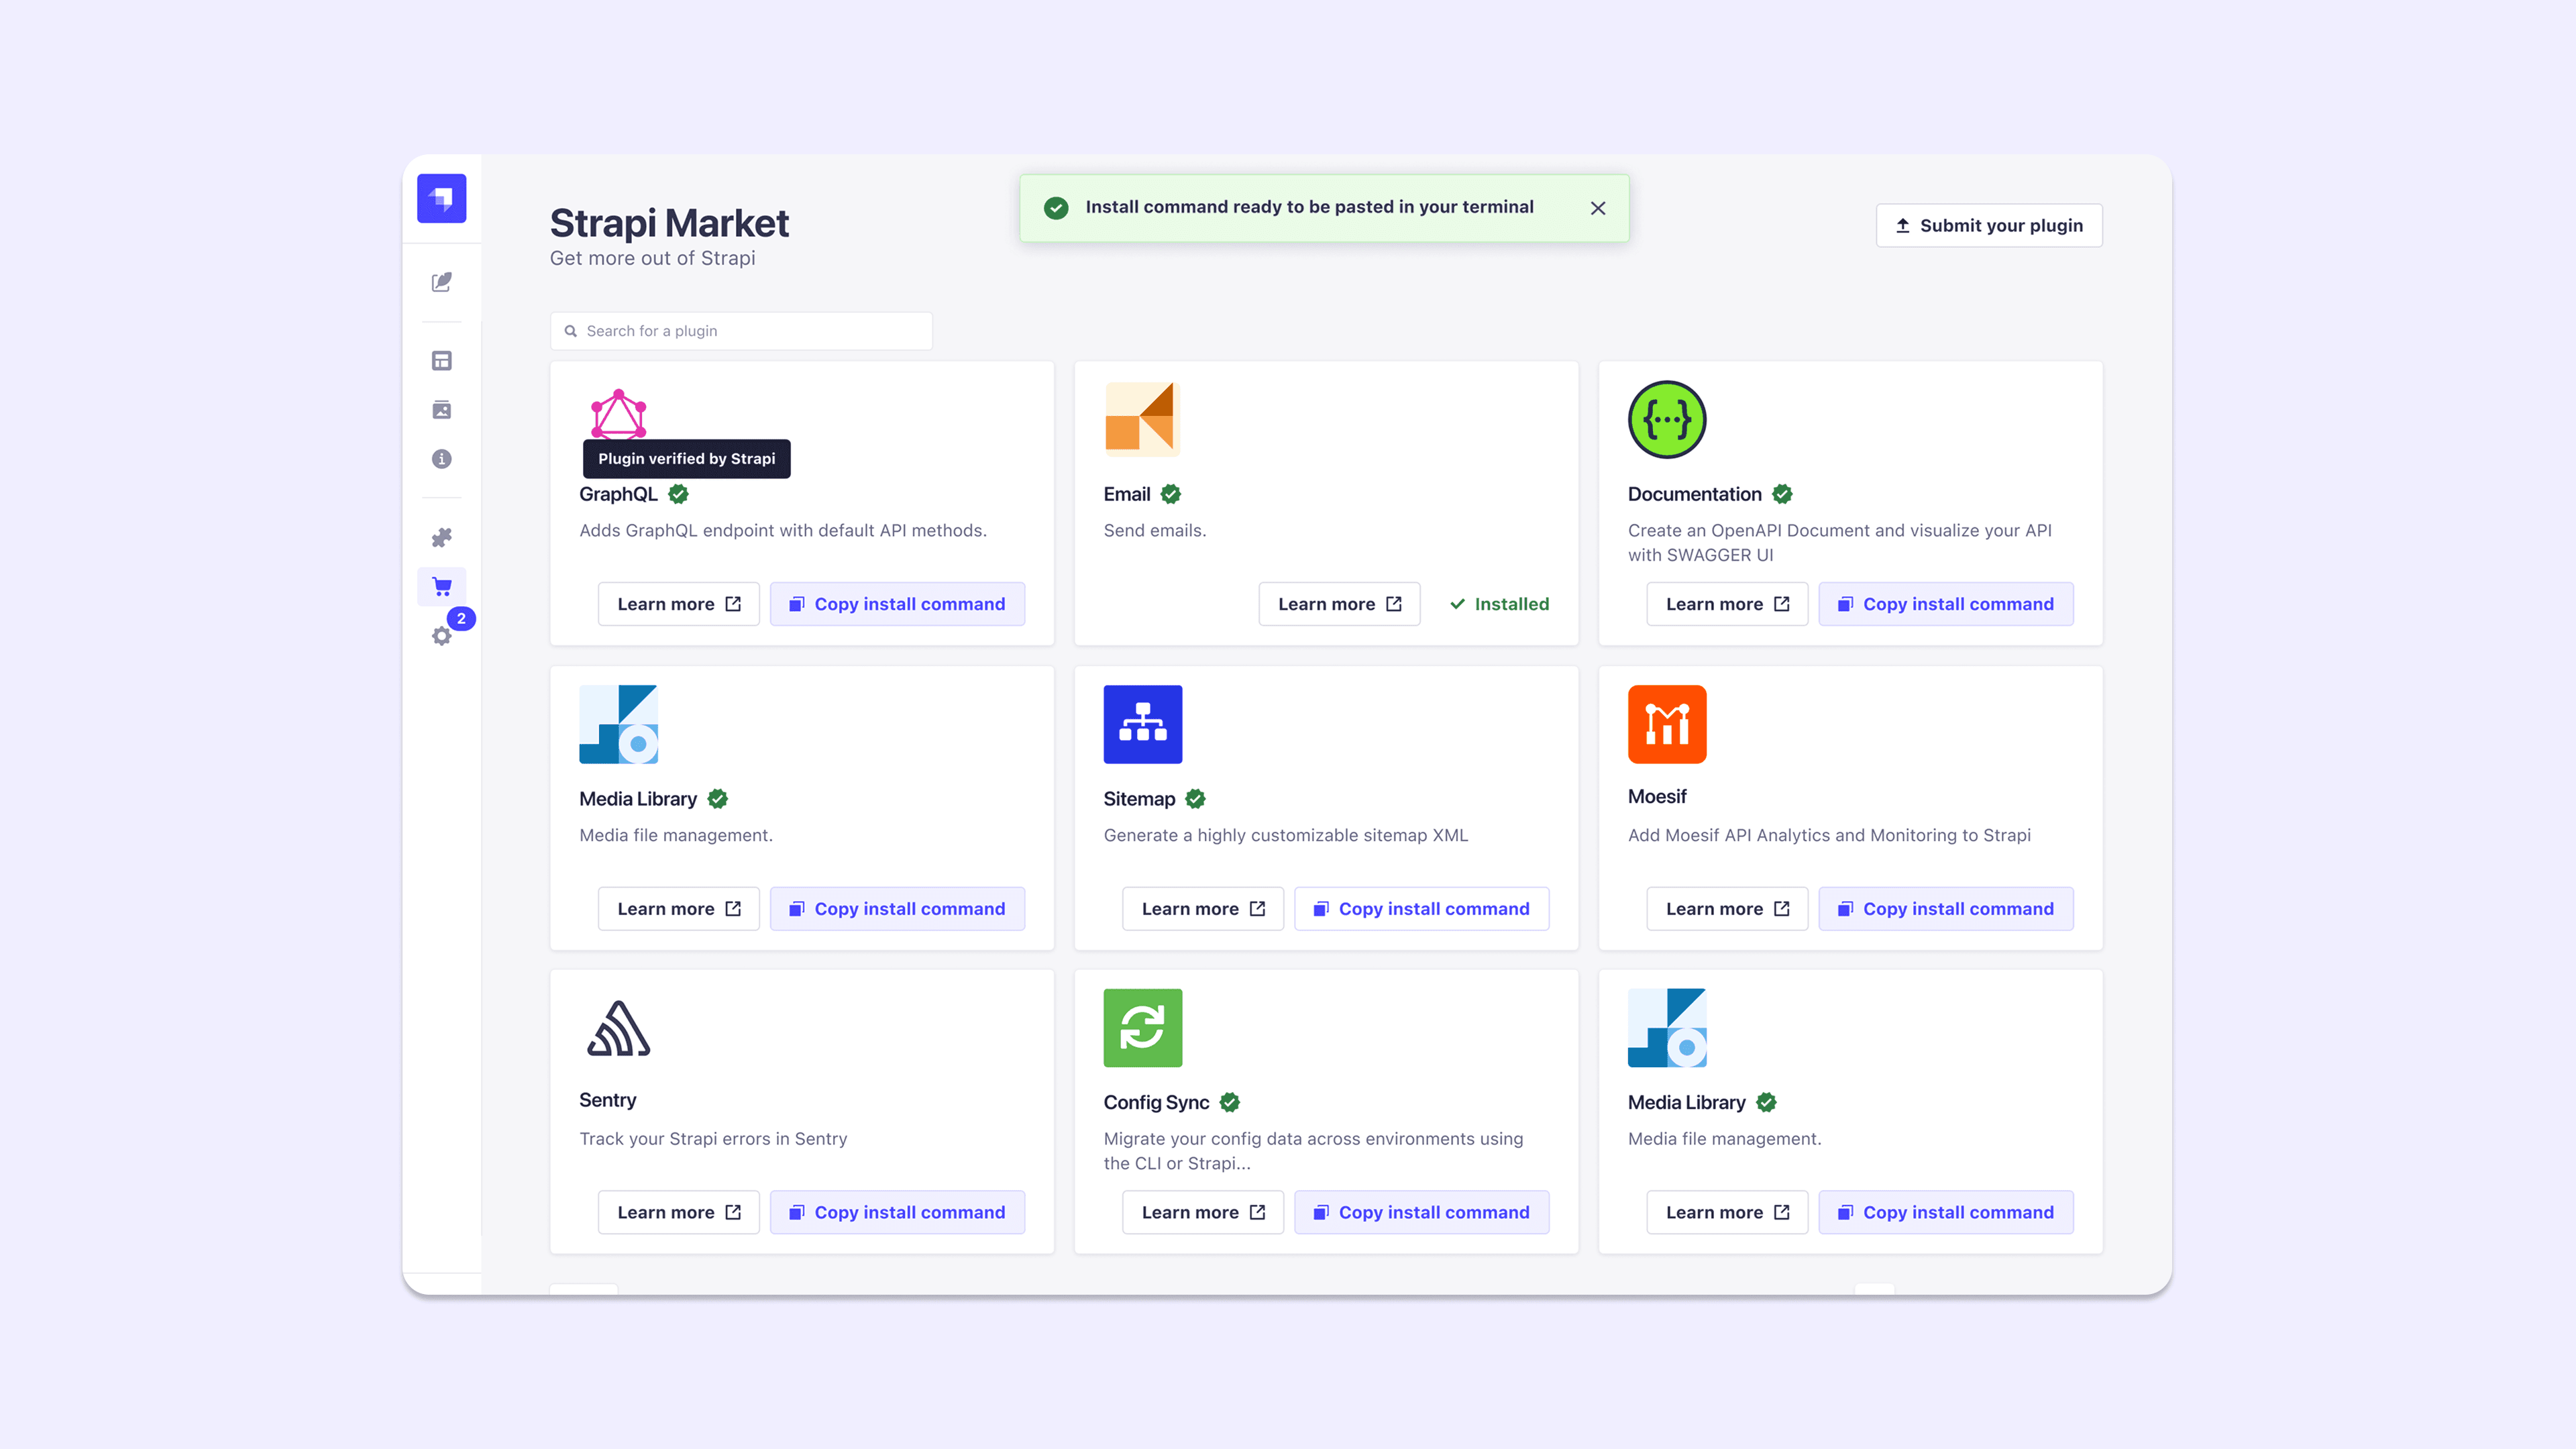This screenshot has width=2576, height=1449.
Task: Click GraphQL verified badge icon
Action: pyautogui.click(x=678, y=494)
